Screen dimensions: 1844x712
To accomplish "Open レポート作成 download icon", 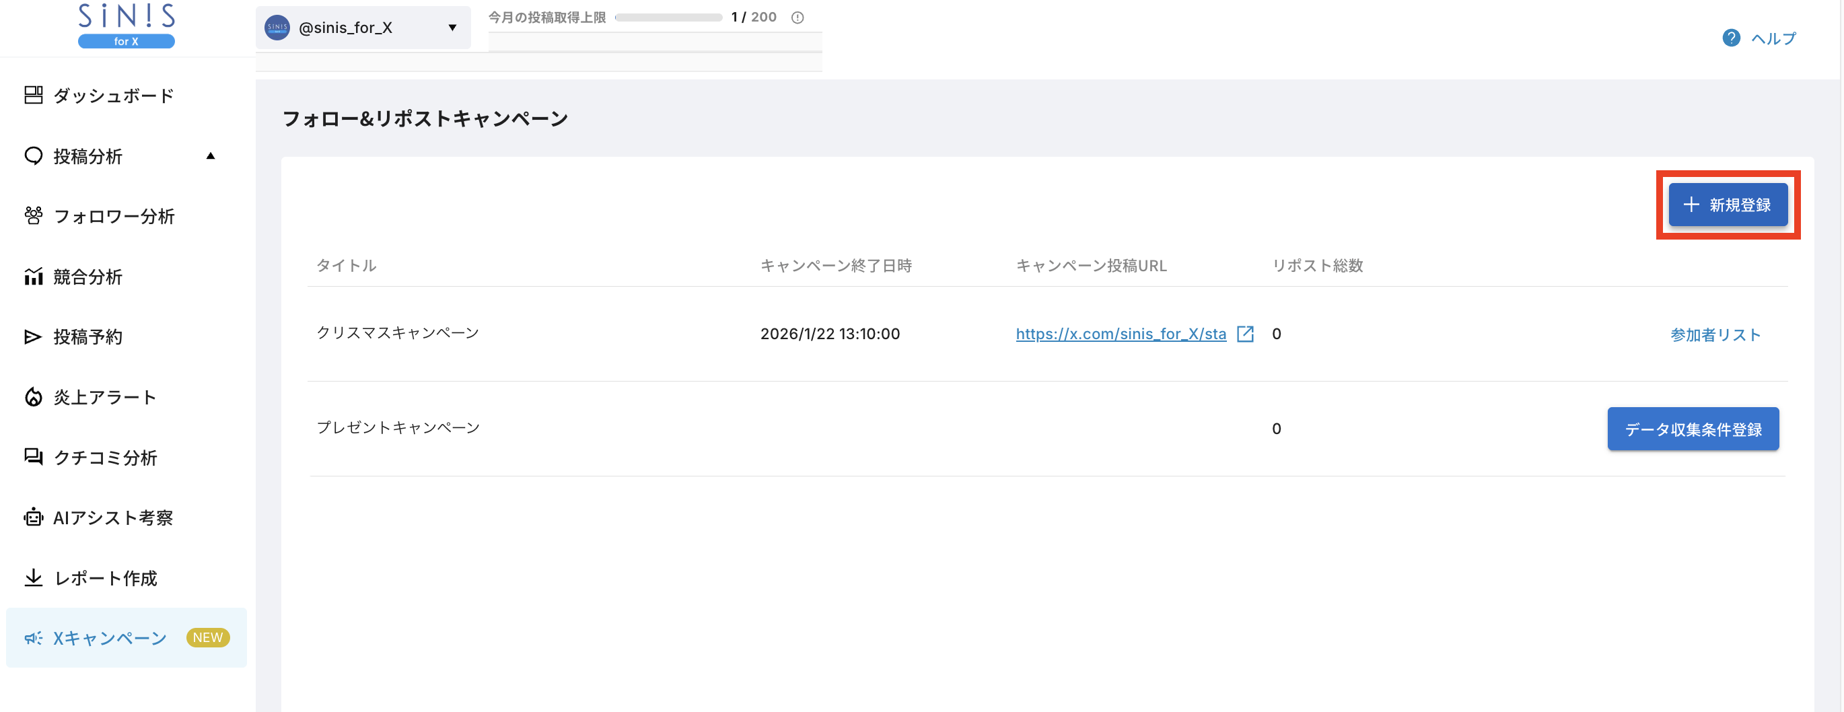I will tap(33, 578).
